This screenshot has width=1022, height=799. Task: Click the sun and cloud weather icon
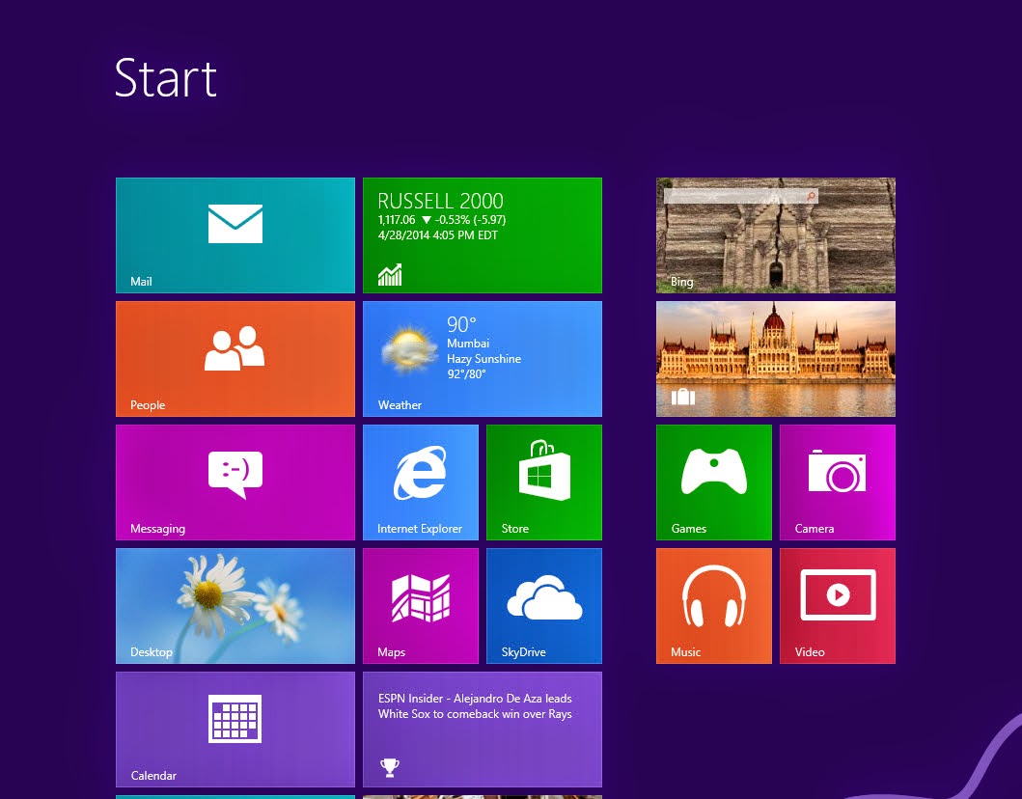[x=409, y=349]
